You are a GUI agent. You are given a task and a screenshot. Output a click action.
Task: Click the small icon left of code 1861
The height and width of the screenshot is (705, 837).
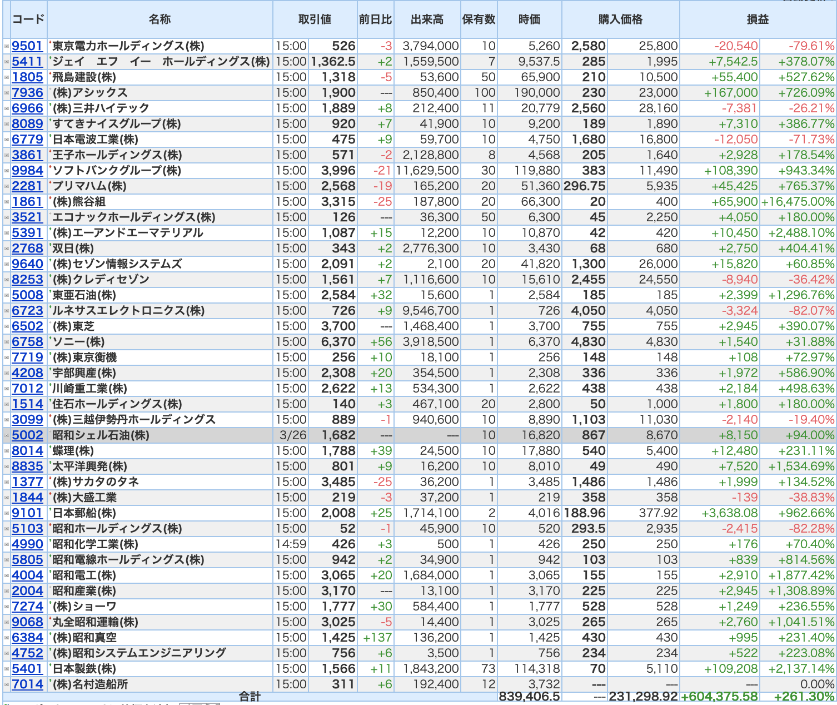point(7,202)
